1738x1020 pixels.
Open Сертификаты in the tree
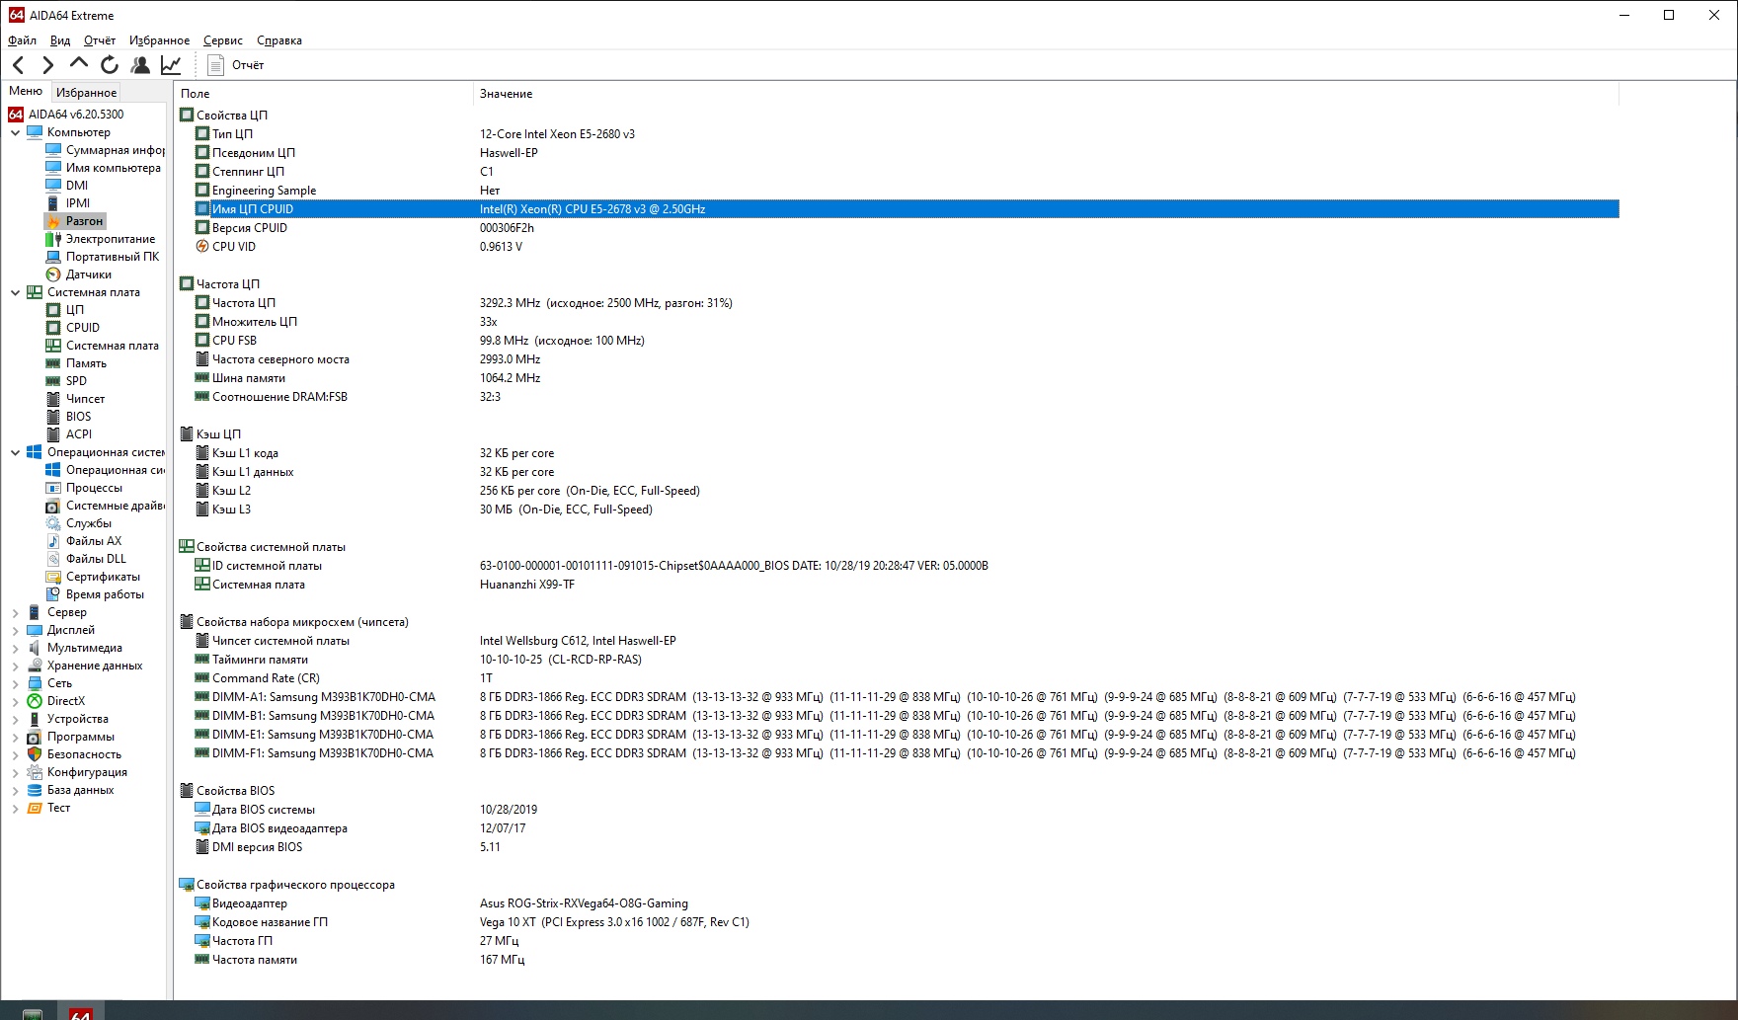(93, 577)
